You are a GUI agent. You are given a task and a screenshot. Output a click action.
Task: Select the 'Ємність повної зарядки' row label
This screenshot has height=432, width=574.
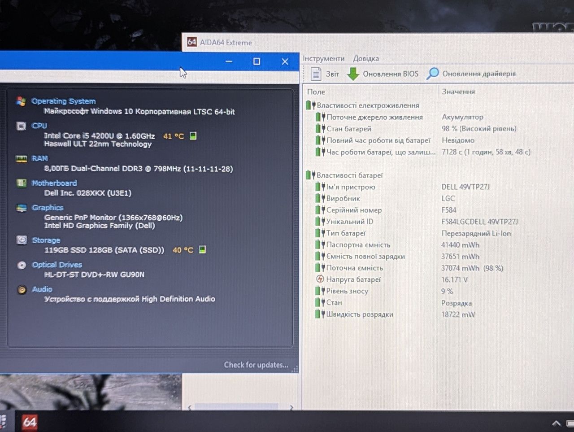pos(365,256)
